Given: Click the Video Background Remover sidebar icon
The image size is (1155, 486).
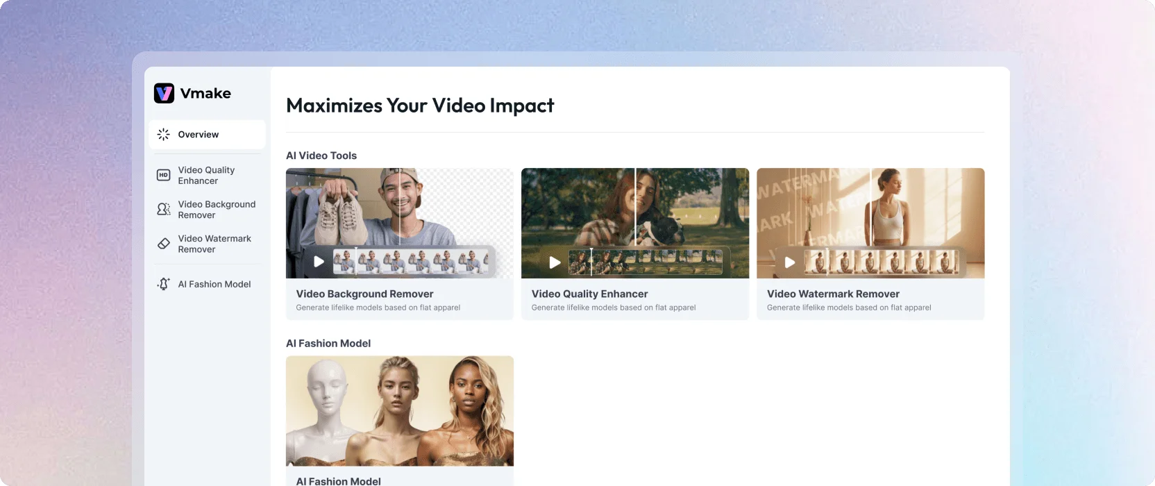Looking at the screenshot, I should coord(164,209).
